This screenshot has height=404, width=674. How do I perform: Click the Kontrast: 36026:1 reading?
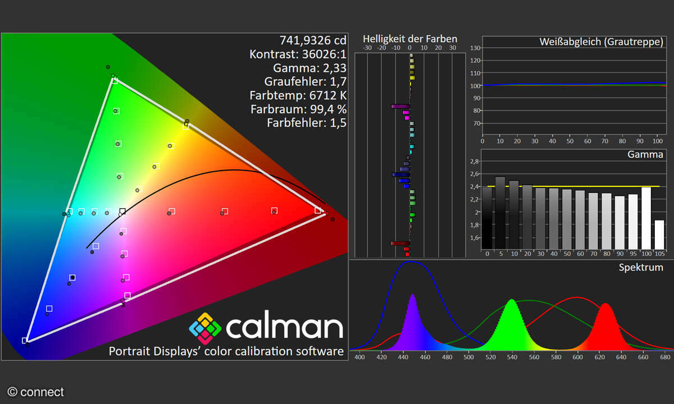[x=298, y=54]
